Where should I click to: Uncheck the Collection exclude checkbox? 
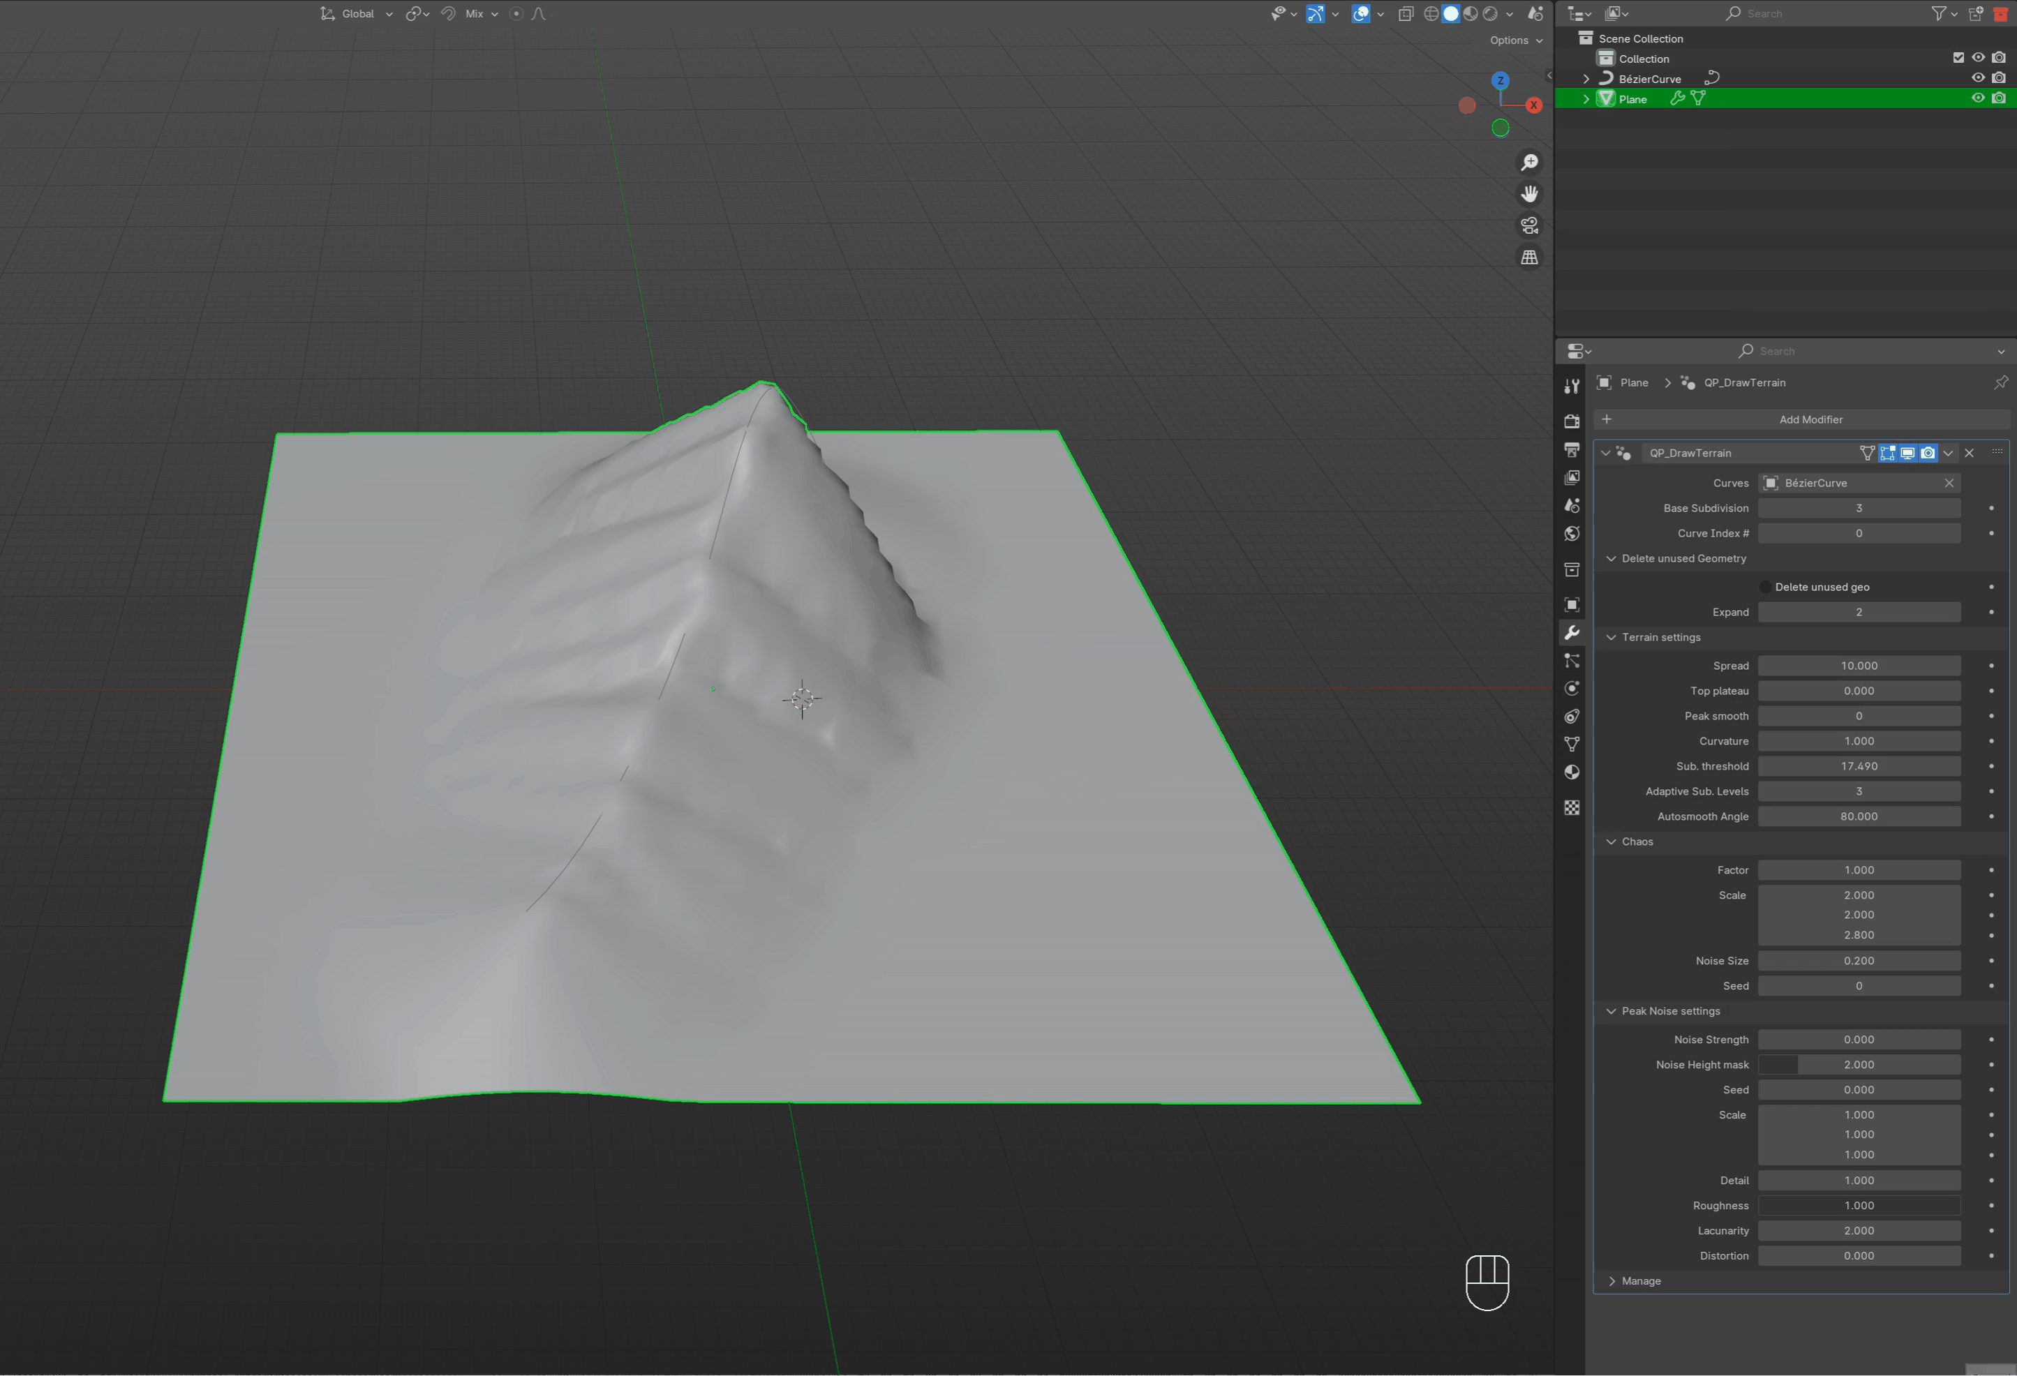(1958, 58)
